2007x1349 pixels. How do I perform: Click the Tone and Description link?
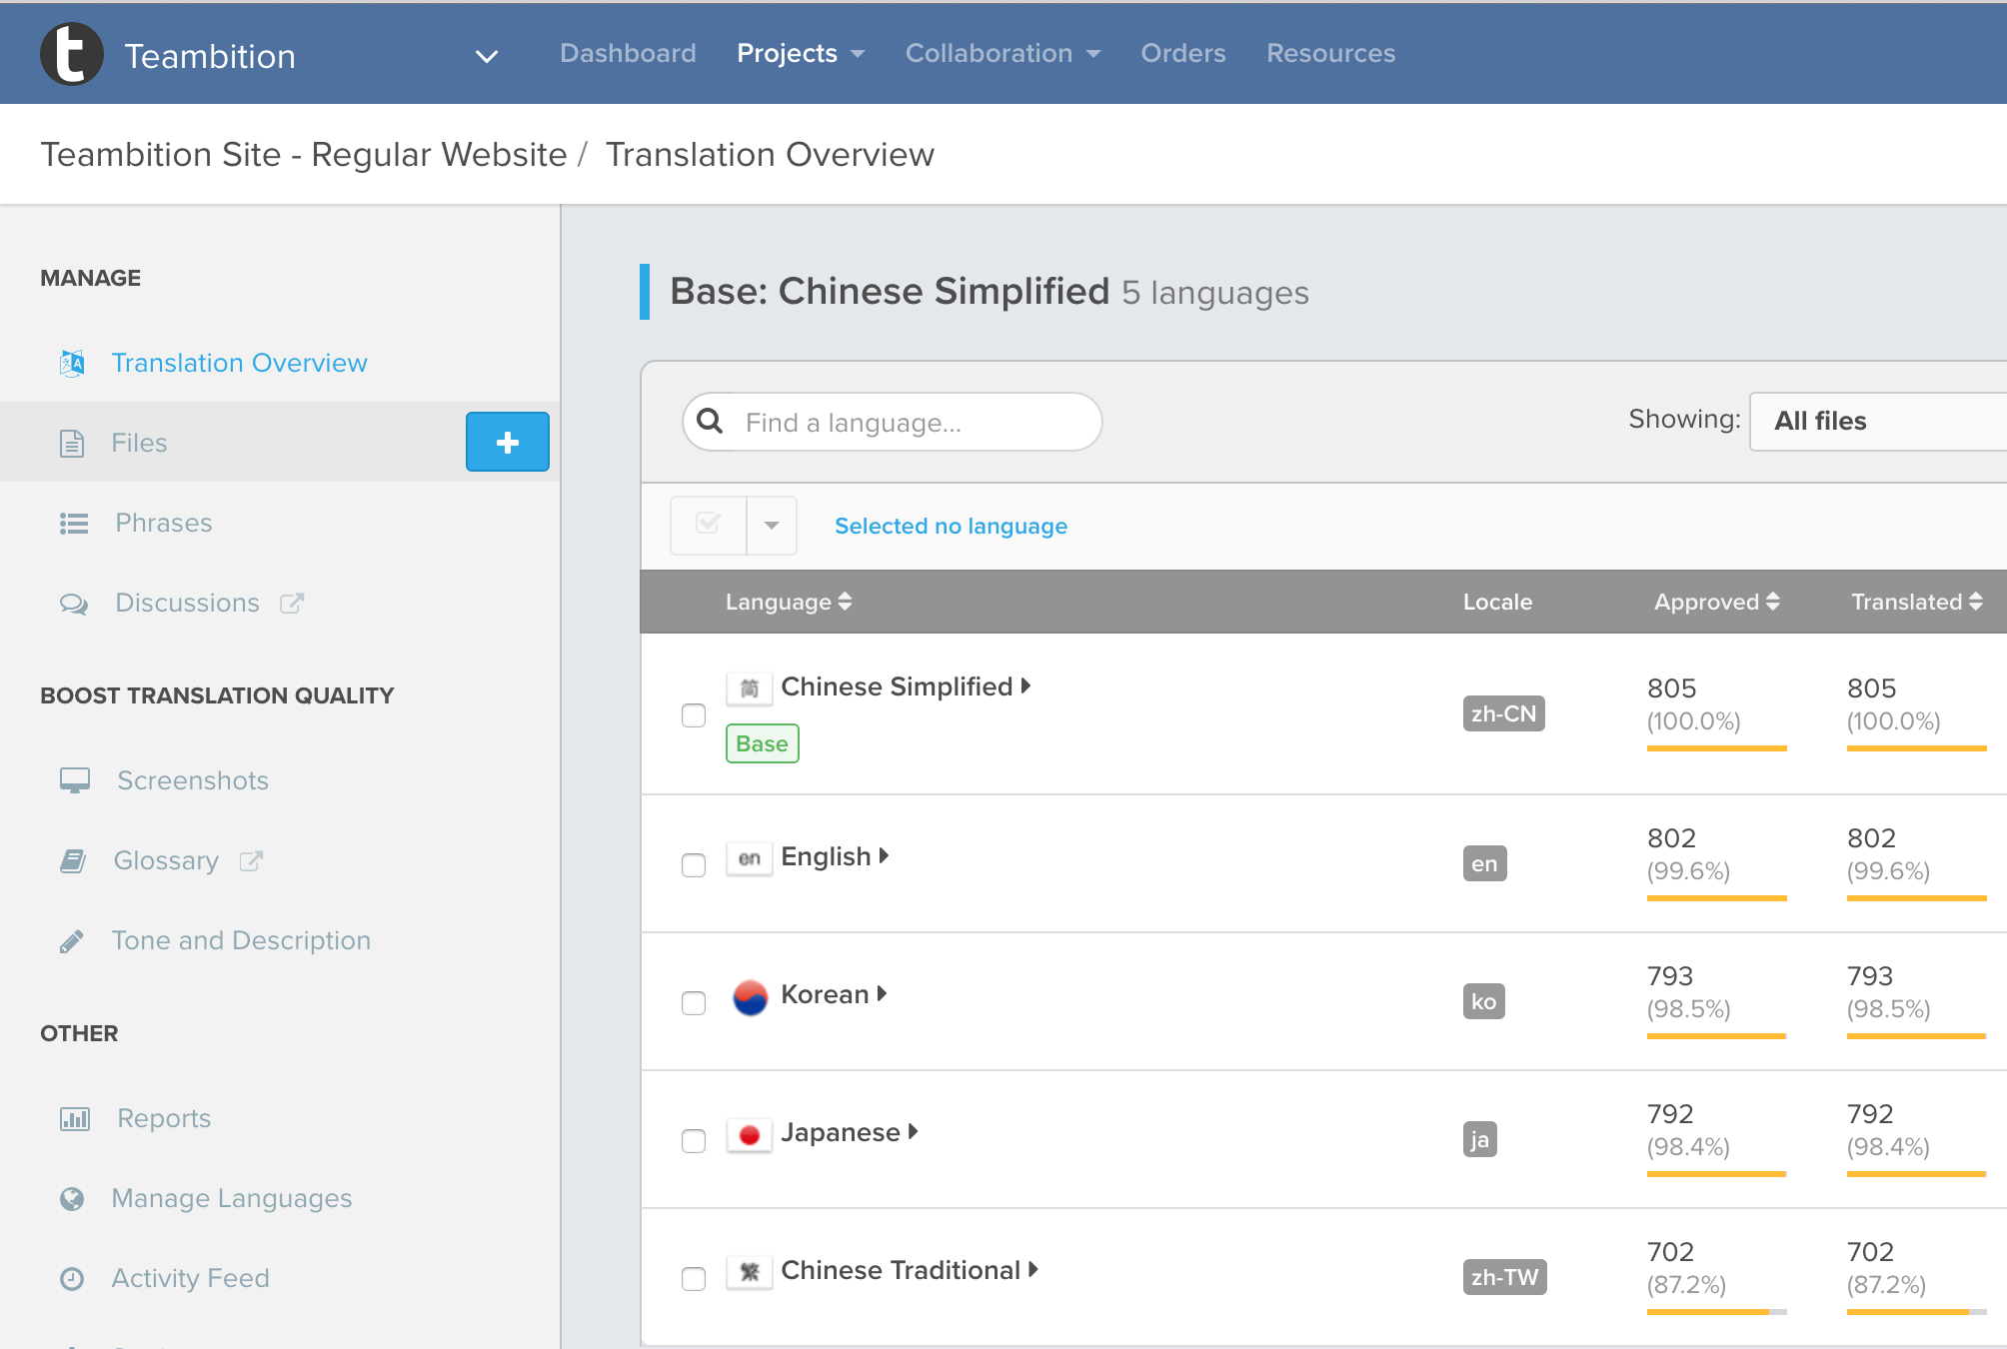(x=243, y=939)
